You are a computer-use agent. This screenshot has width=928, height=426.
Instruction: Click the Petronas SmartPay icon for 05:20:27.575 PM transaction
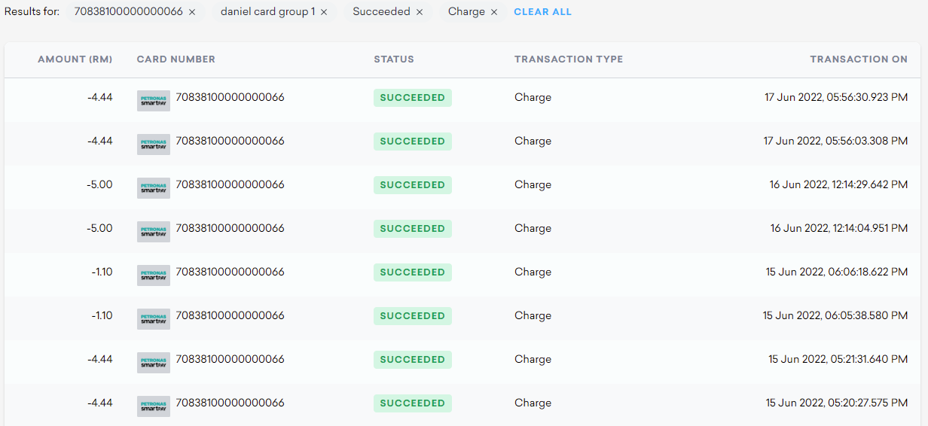(x=154, y=406)
